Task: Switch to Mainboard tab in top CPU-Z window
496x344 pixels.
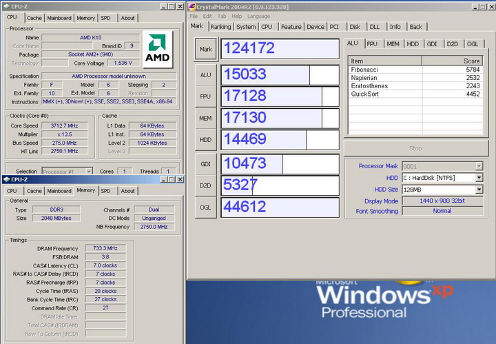Action: [x=59, y=18]
